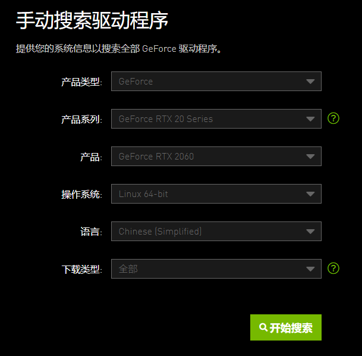Open the Linux 64-bit operating system dropdown

[x=216, y=193]
